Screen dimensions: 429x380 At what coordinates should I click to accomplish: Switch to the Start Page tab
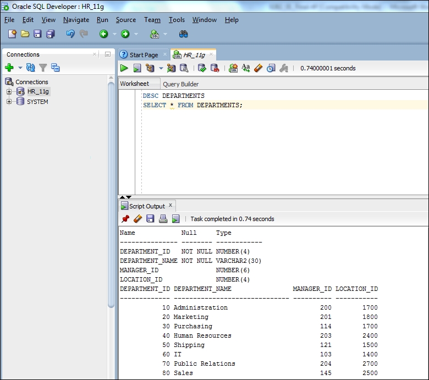(144, 55)
